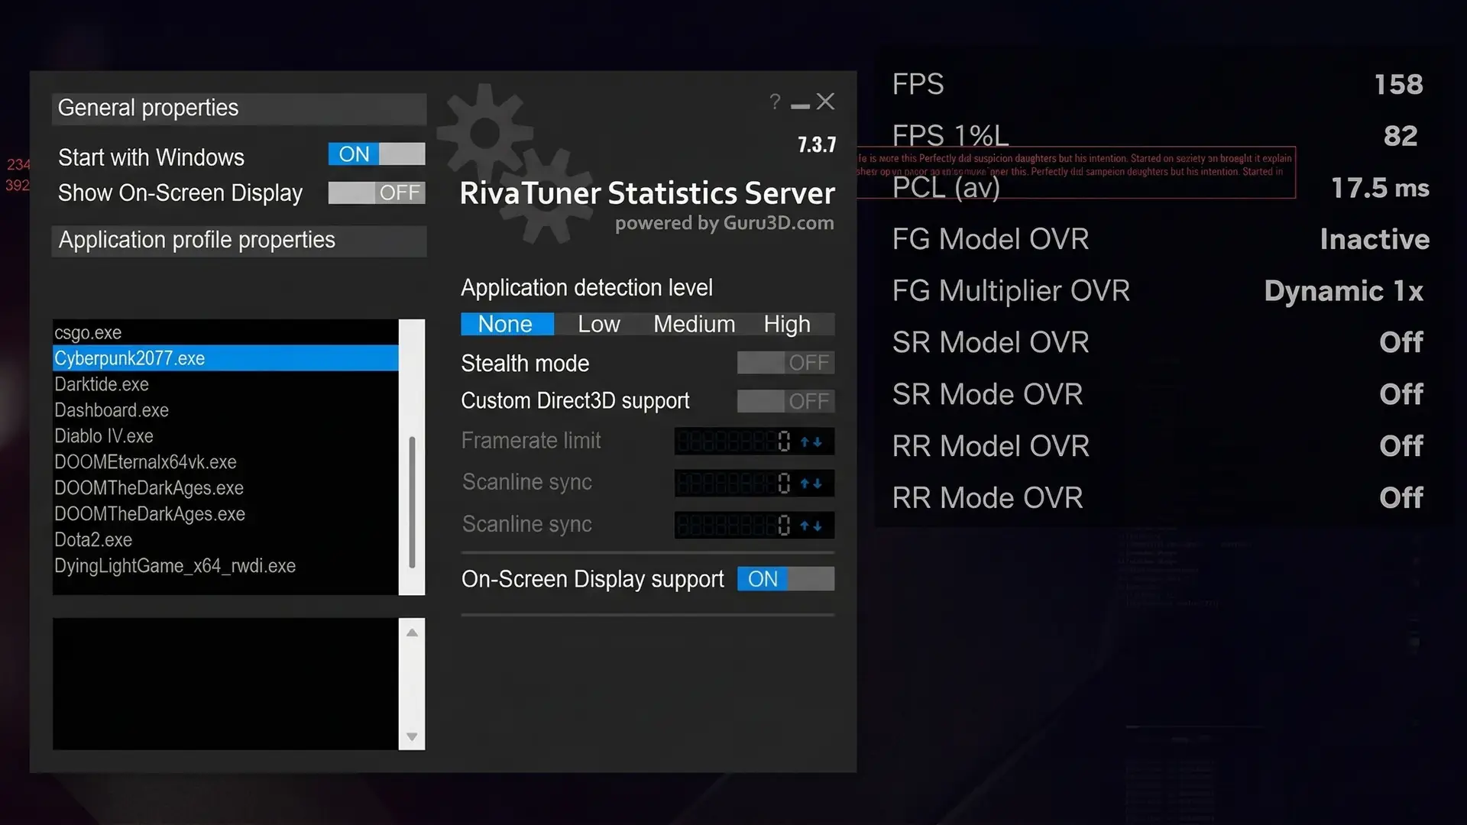Toggle the Show On-Screen Display switch
Viewport: 1467px width, 825px height.
pos(377,192)
